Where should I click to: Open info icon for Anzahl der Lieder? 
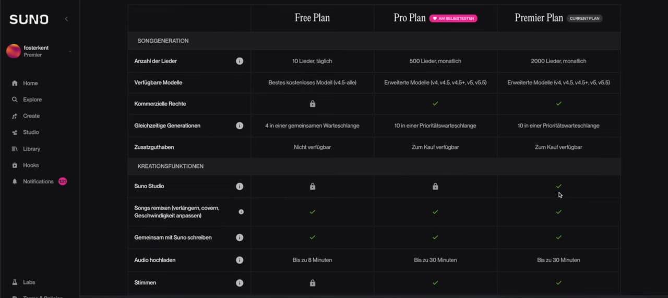coord(240,61)
